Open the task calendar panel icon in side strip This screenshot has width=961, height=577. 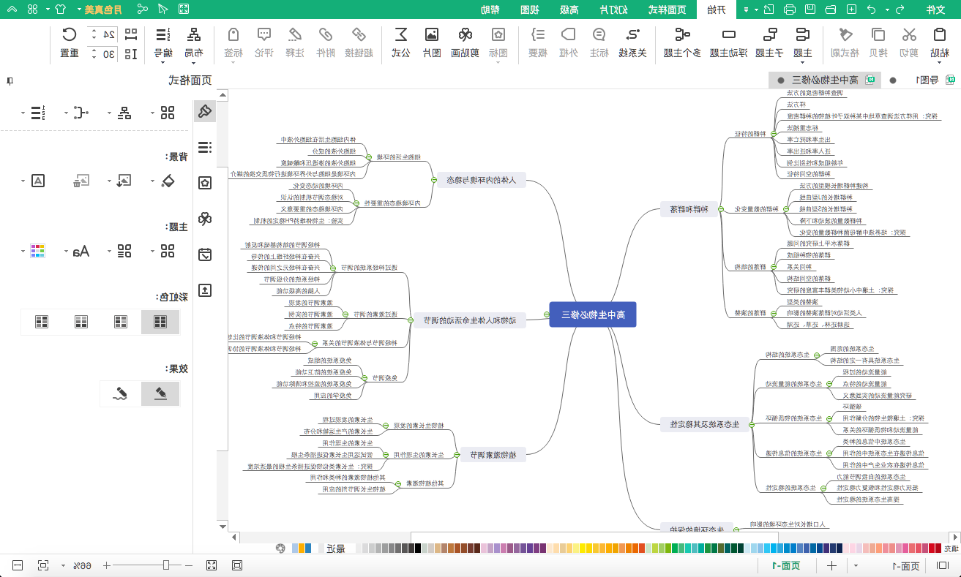click(205, 254)
